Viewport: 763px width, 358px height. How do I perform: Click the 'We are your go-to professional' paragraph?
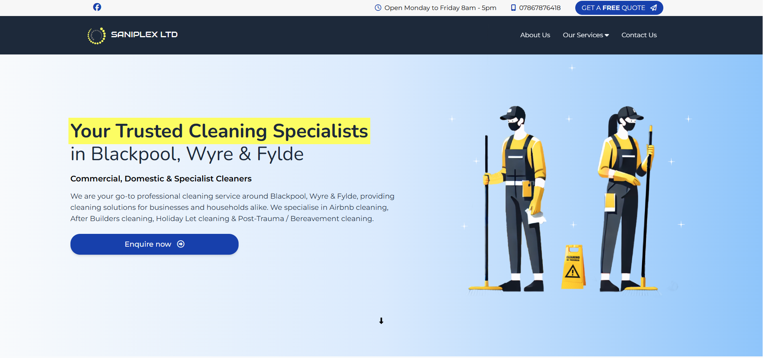pos(233,207)
